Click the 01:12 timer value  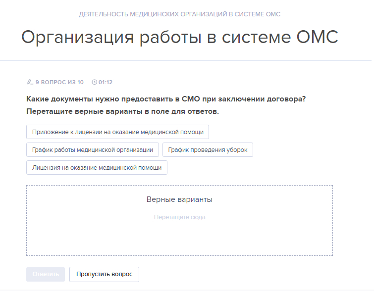(x=106, y=82)
